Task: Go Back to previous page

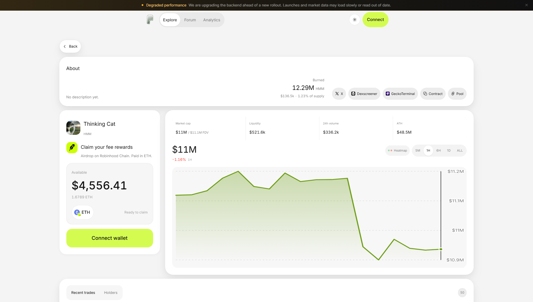Action: tap(70, 46)
